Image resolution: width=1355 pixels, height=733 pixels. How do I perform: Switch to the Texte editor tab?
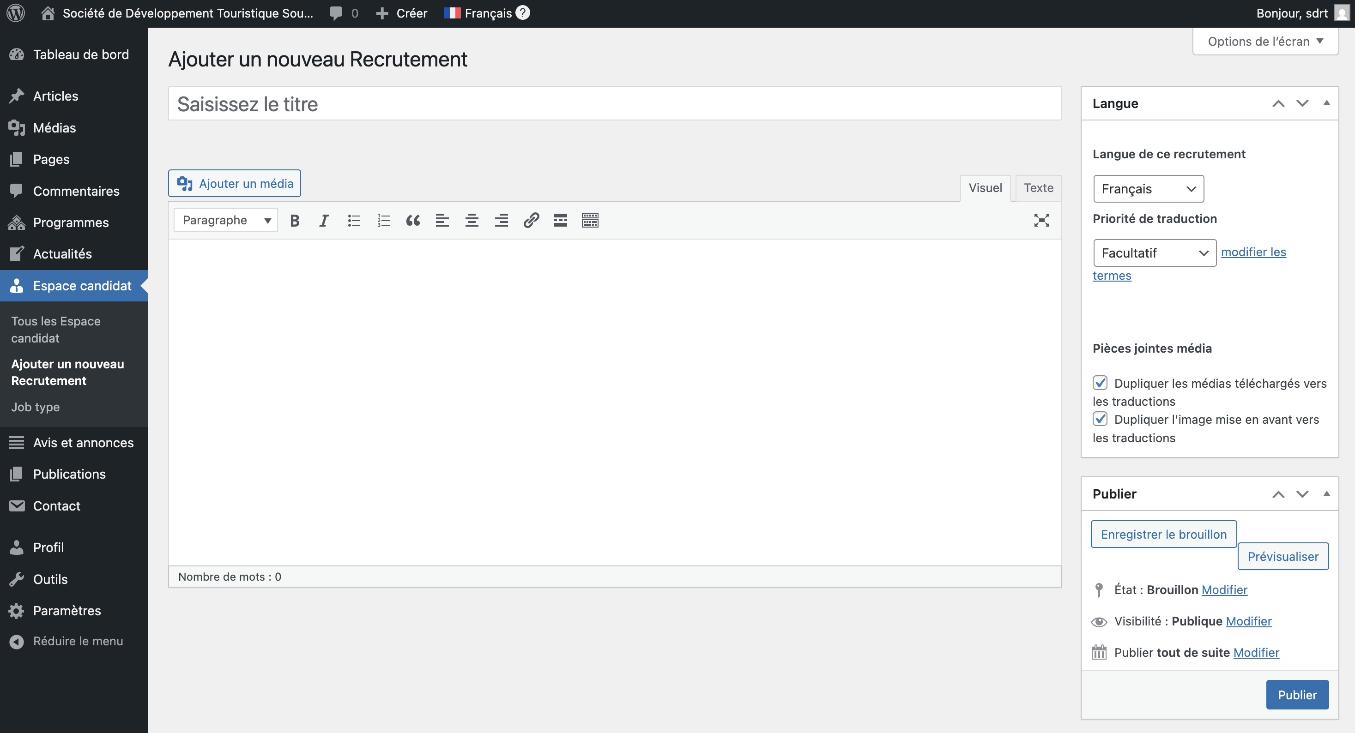click(1038, 188)
